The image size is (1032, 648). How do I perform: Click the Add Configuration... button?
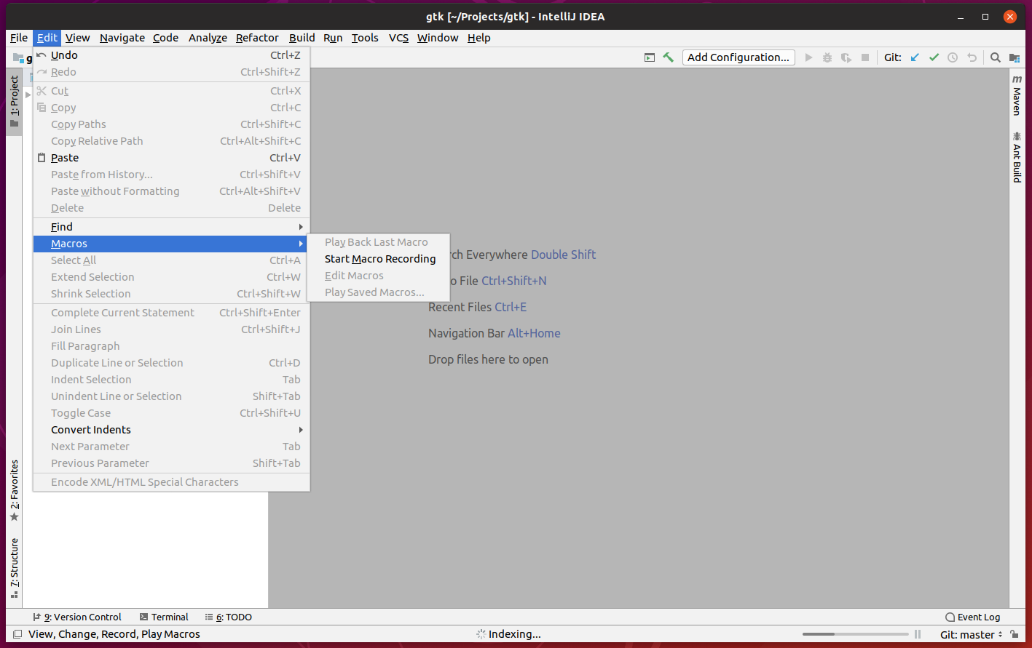pyautogui.click(x=738, y=57)
